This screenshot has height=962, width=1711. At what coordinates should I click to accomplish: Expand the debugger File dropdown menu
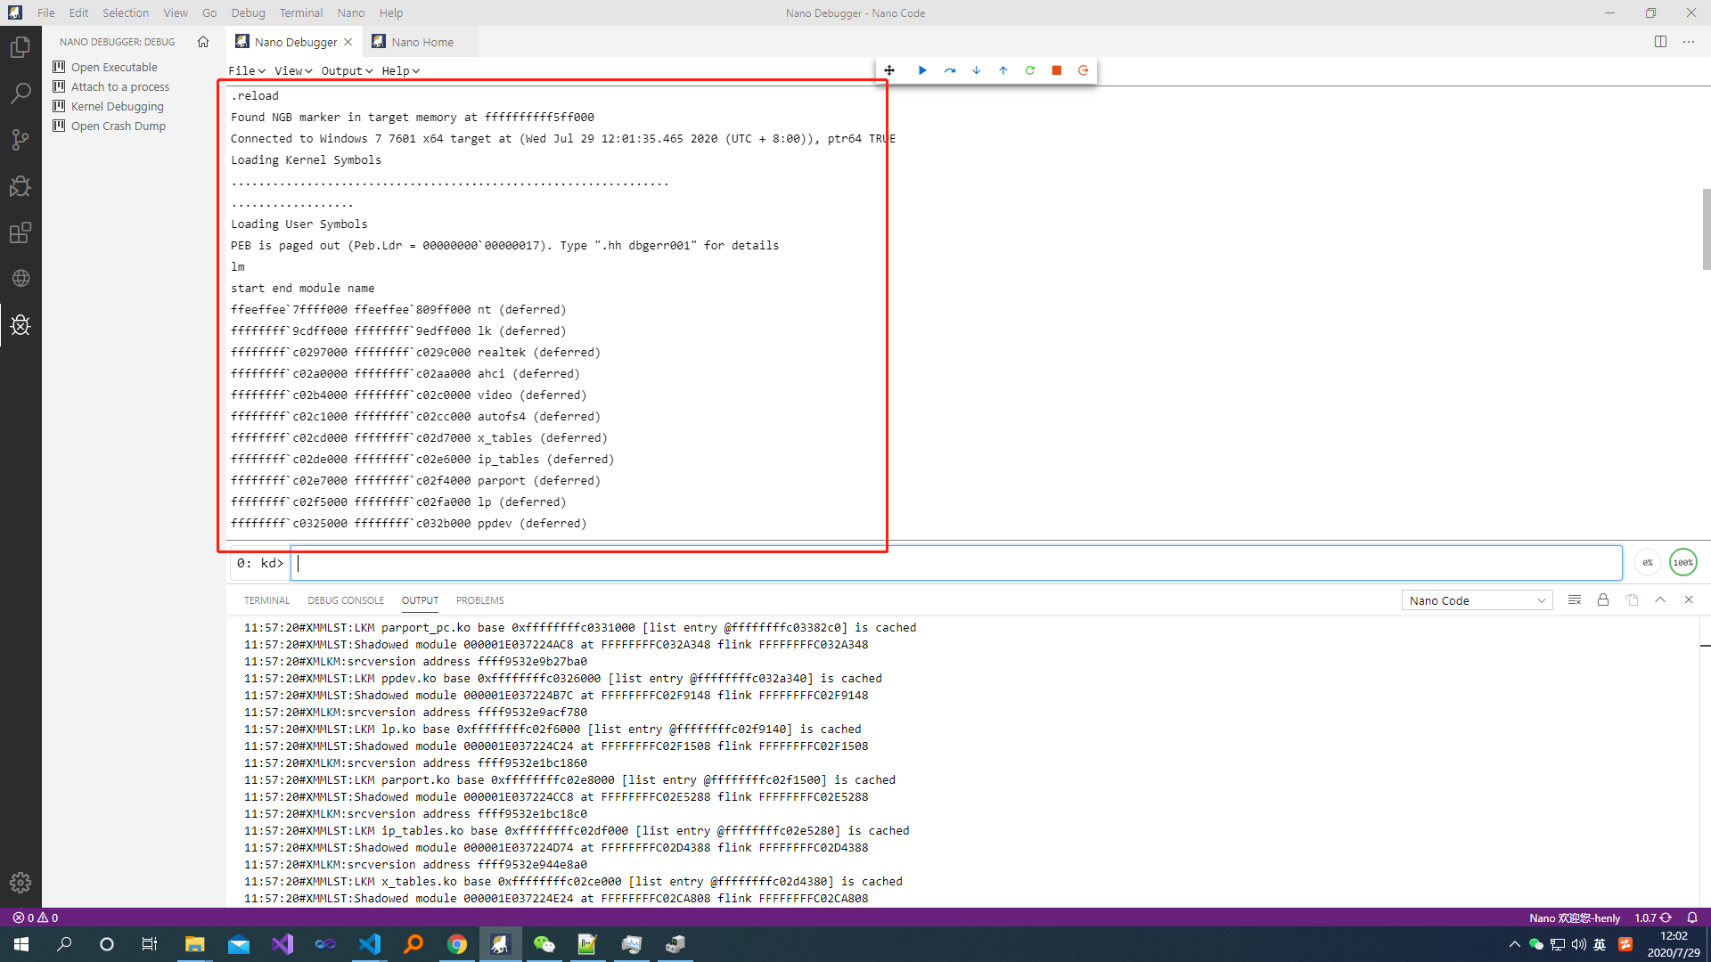247,70
